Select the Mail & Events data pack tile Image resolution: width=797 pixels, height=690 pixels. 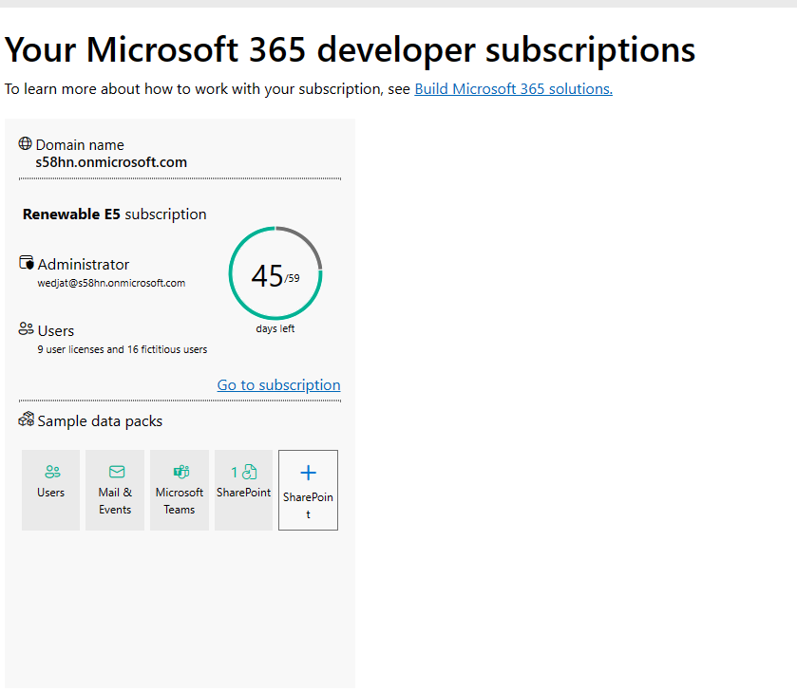point(115,490)
